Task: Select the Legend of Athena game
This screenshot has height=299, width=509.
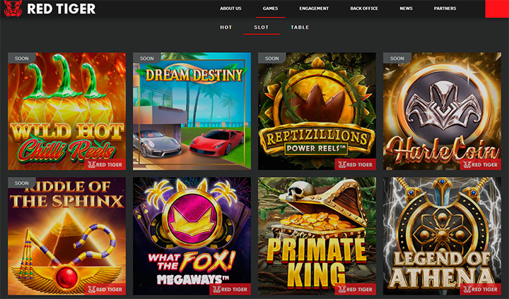Action: point(442,236)
